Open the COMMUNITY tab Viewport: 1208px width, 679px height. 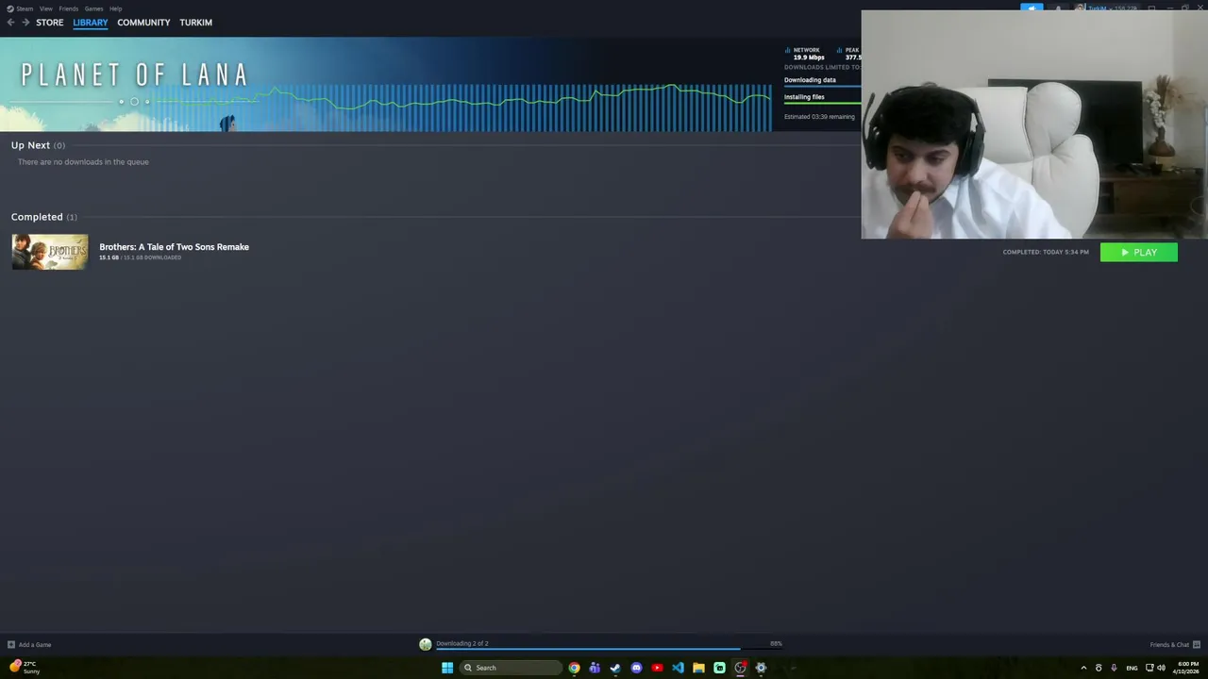[x=143, y=23]
